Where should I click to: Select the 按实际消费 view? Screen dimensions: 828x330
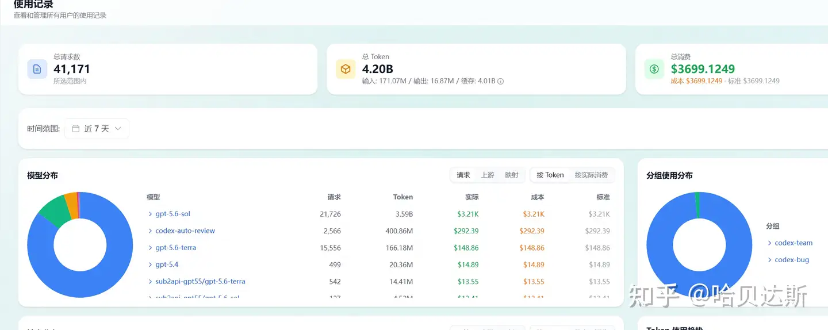tap(592, 175)
